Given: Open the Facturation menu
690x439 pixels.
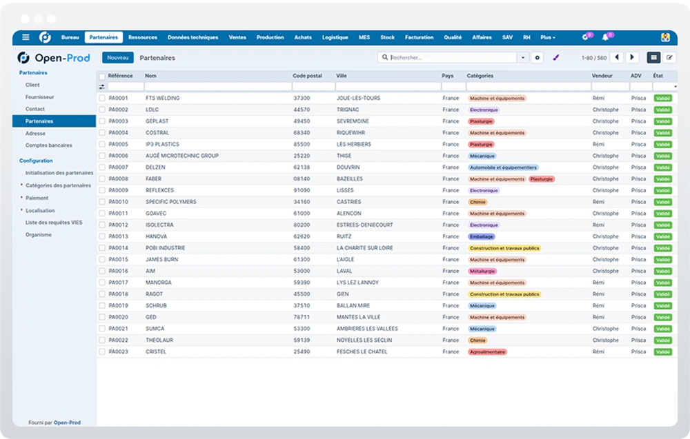Looking at the screenshot, I should point(419,37).
